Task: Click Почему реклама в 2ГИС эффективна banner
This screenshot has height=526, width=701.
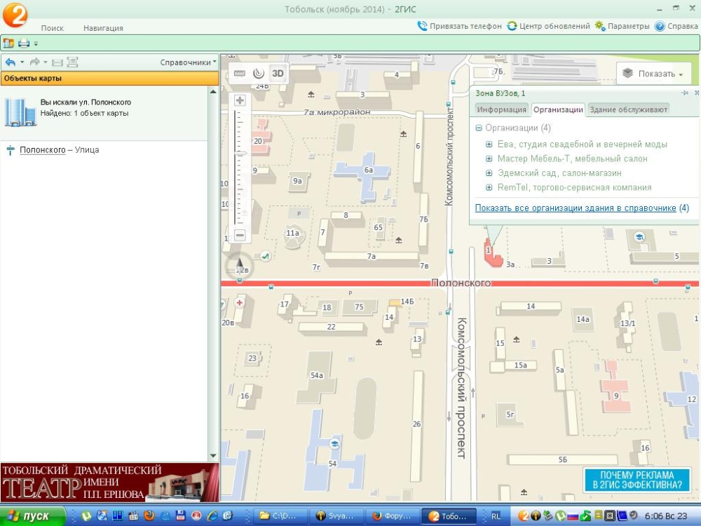Action: [637, 480]
